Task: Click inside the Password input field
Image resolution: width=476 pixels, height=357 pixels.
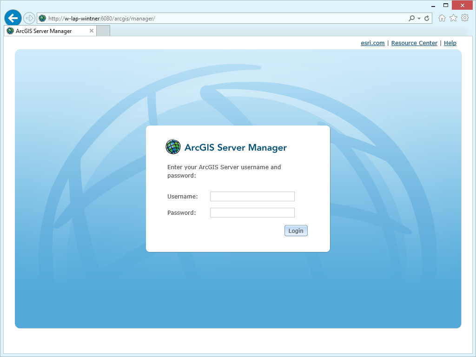Action: (252, 212)
